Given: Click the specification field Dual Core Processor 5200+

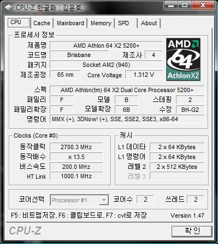Looking at the screenshot, I should (127, 90).
